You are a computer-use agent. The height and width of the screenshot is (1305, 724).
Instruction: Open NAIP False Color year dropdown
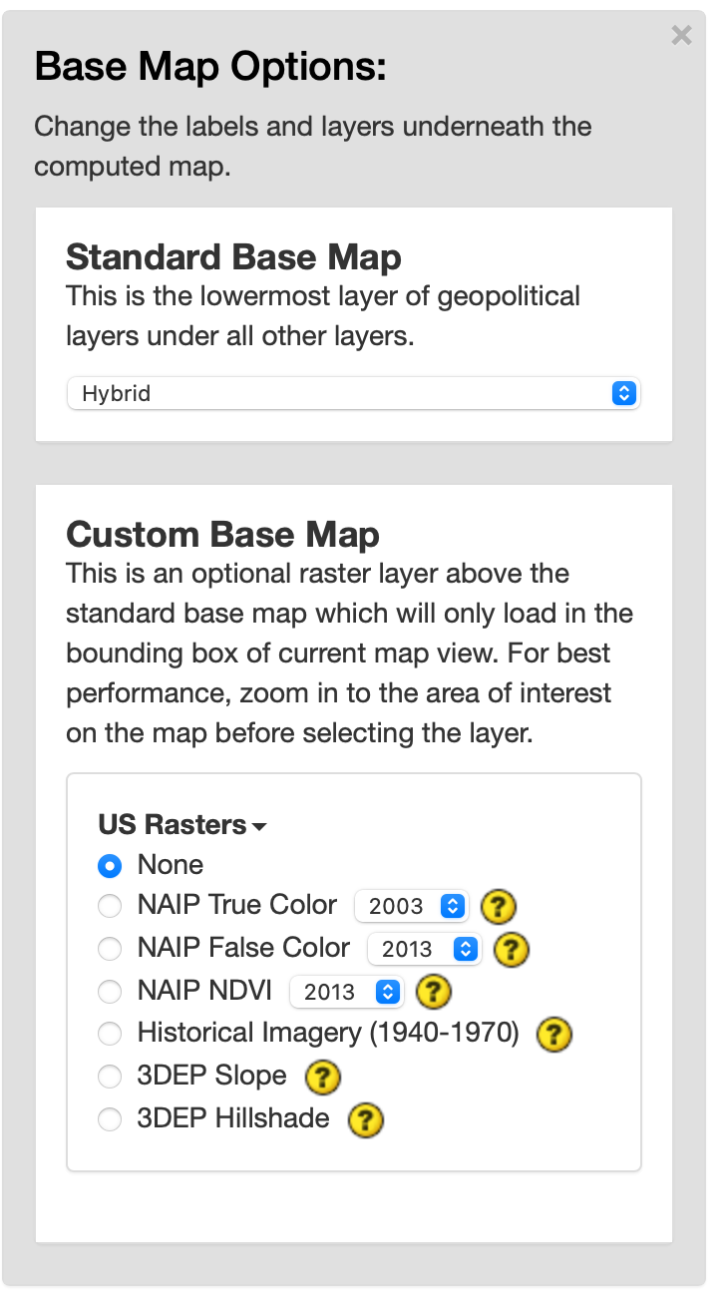point(424,949)
